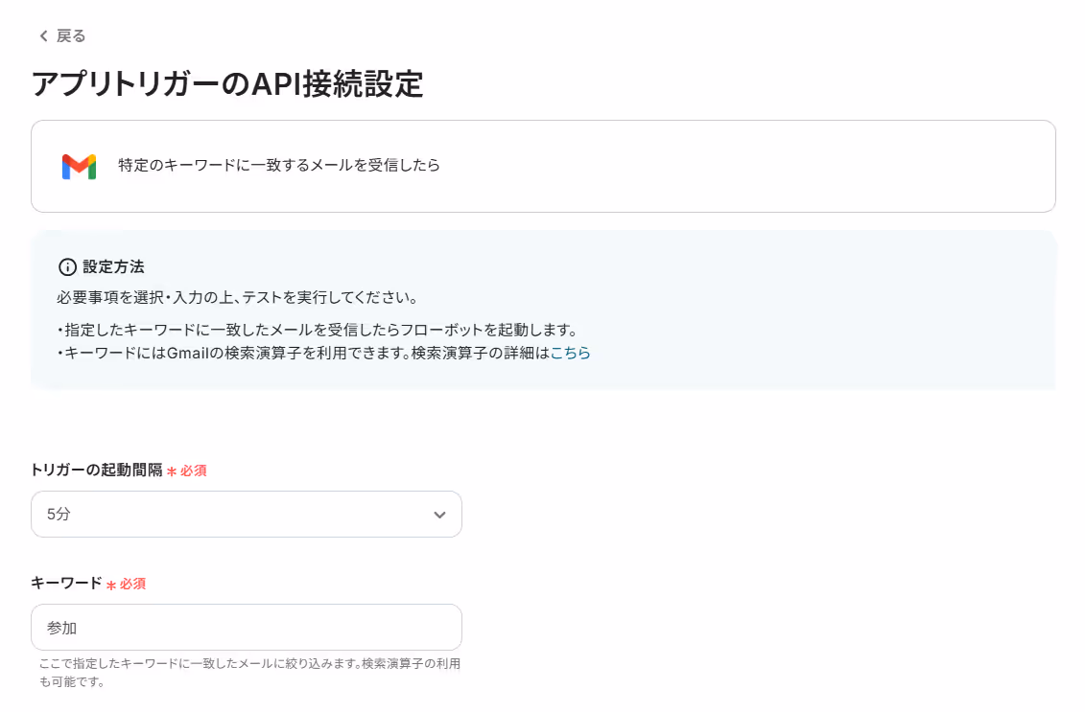This screenshot has height=712, width=1085.
Task: Select the heading アプリトリガーのAPI接続設定
Action: point(227,84)
